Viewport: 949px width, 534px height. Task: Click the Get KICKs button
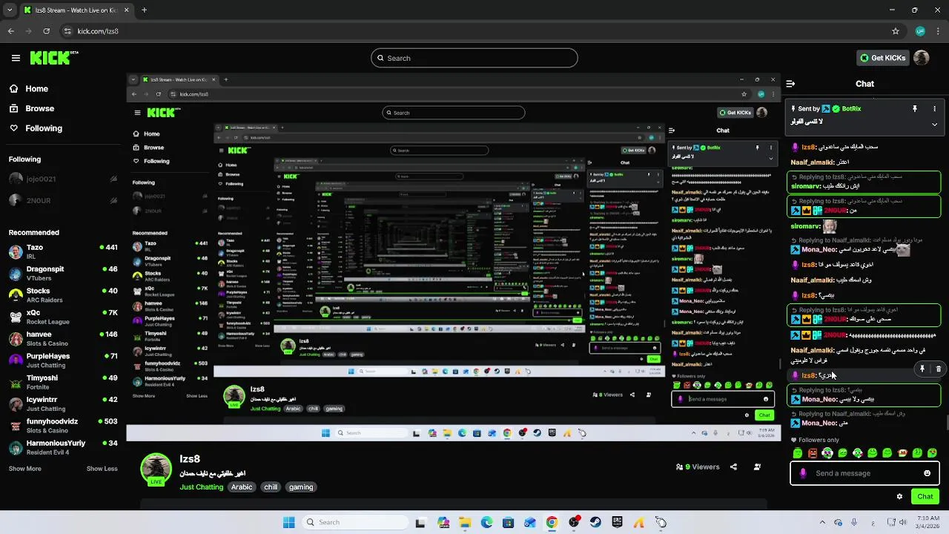tap(882, 58)
